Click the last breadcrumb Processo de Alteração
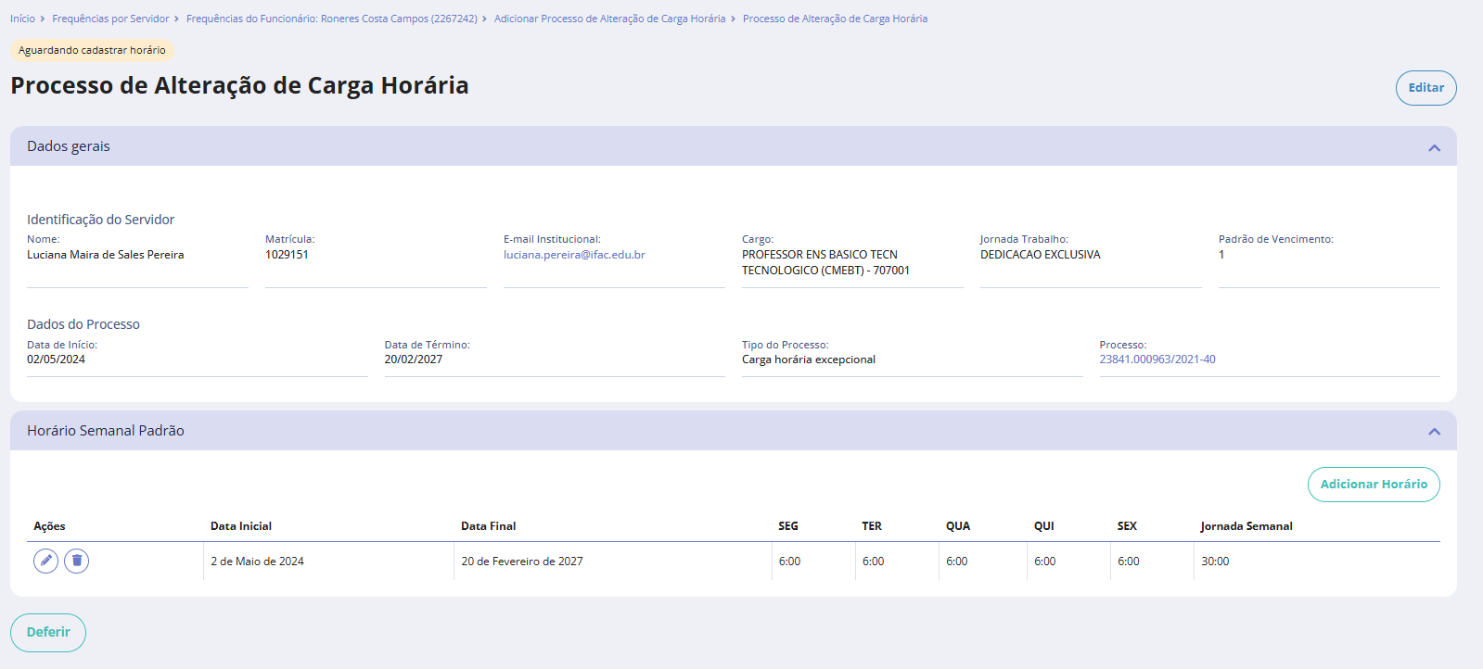This screenshot has height=669, width=1483. (835, 19)
